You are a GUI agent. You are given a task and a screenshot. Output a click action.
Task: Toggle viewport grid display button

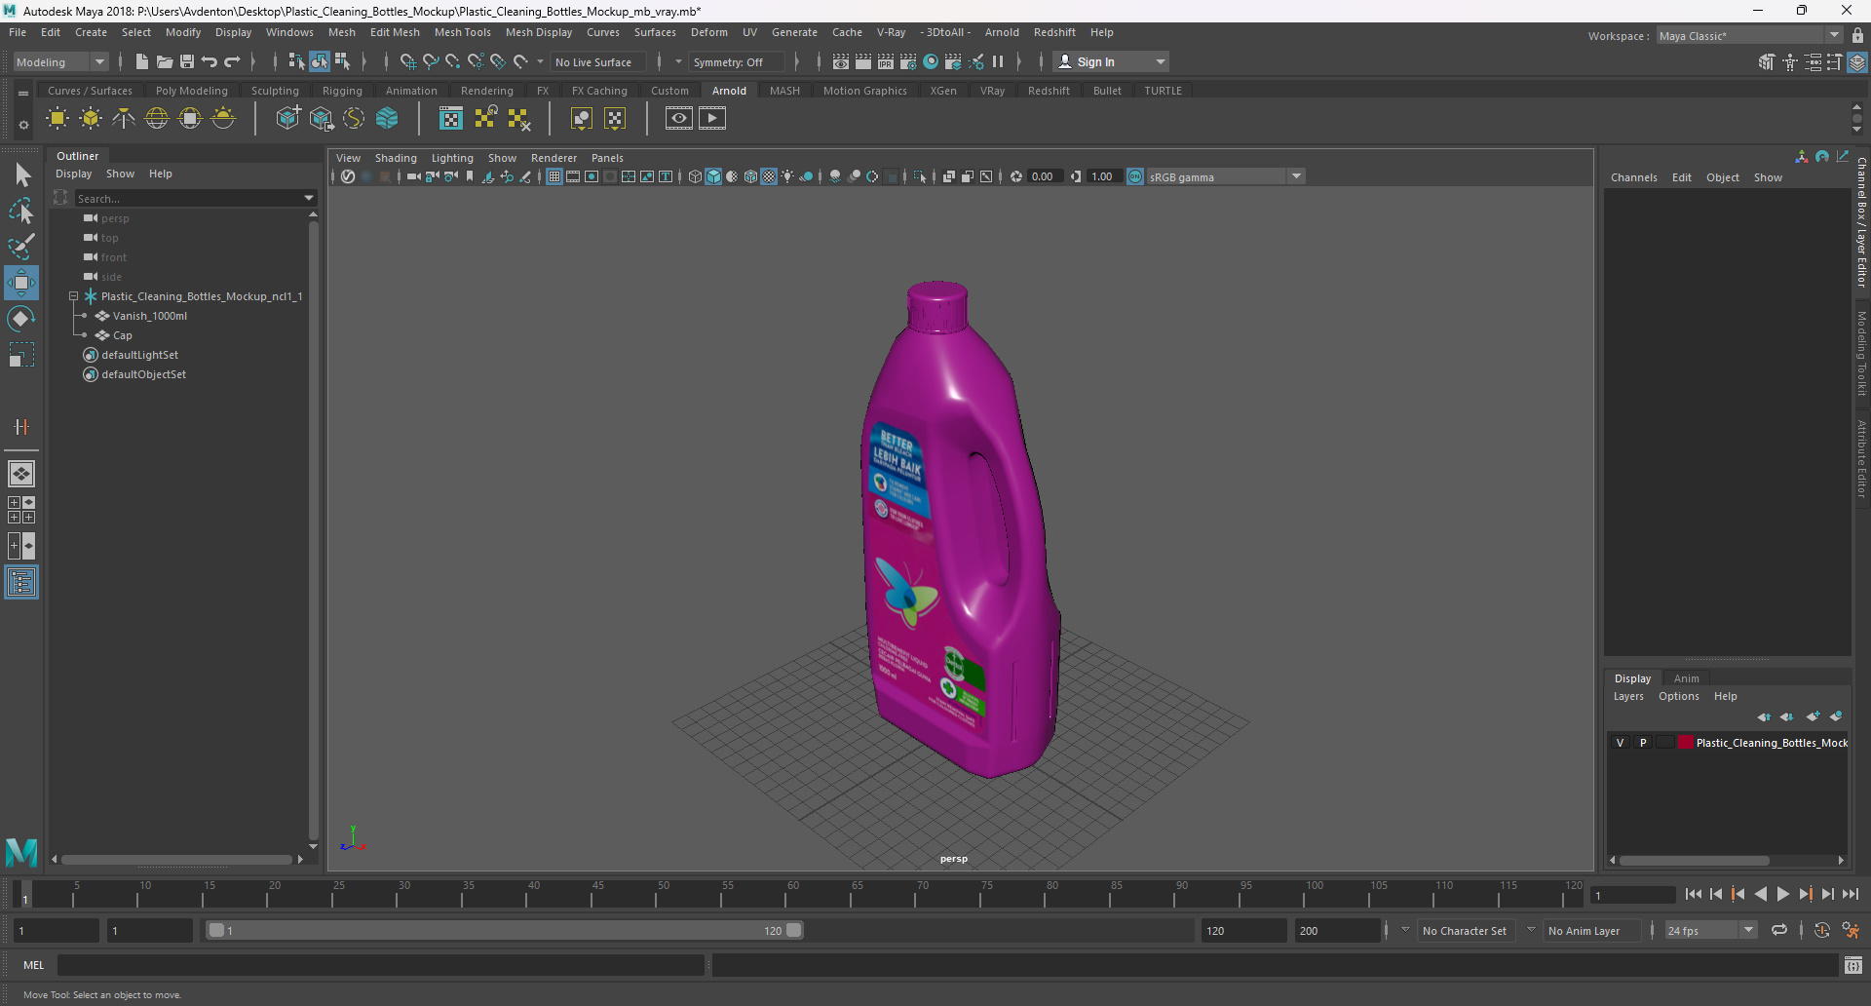pos(554,176)
